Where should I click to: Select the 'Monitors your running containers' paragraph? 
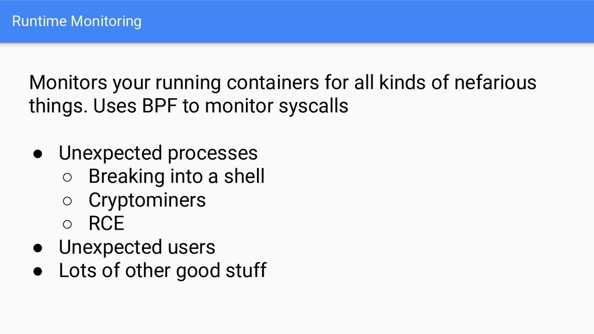tap(282, 94)
